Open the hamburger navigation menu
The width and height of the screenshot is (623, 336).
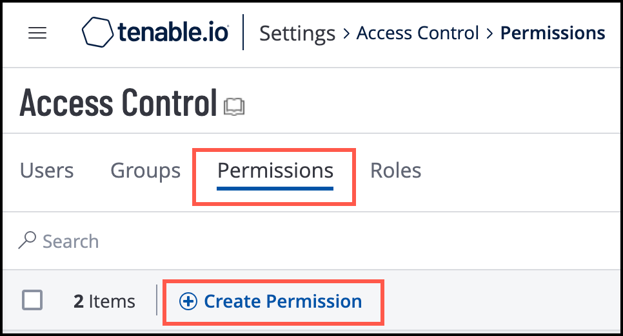pos(37,33)
